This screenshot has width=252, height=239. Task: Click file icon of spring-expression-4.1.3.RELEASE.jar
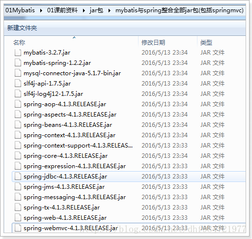pyautogui.click(x=18, y=166)
